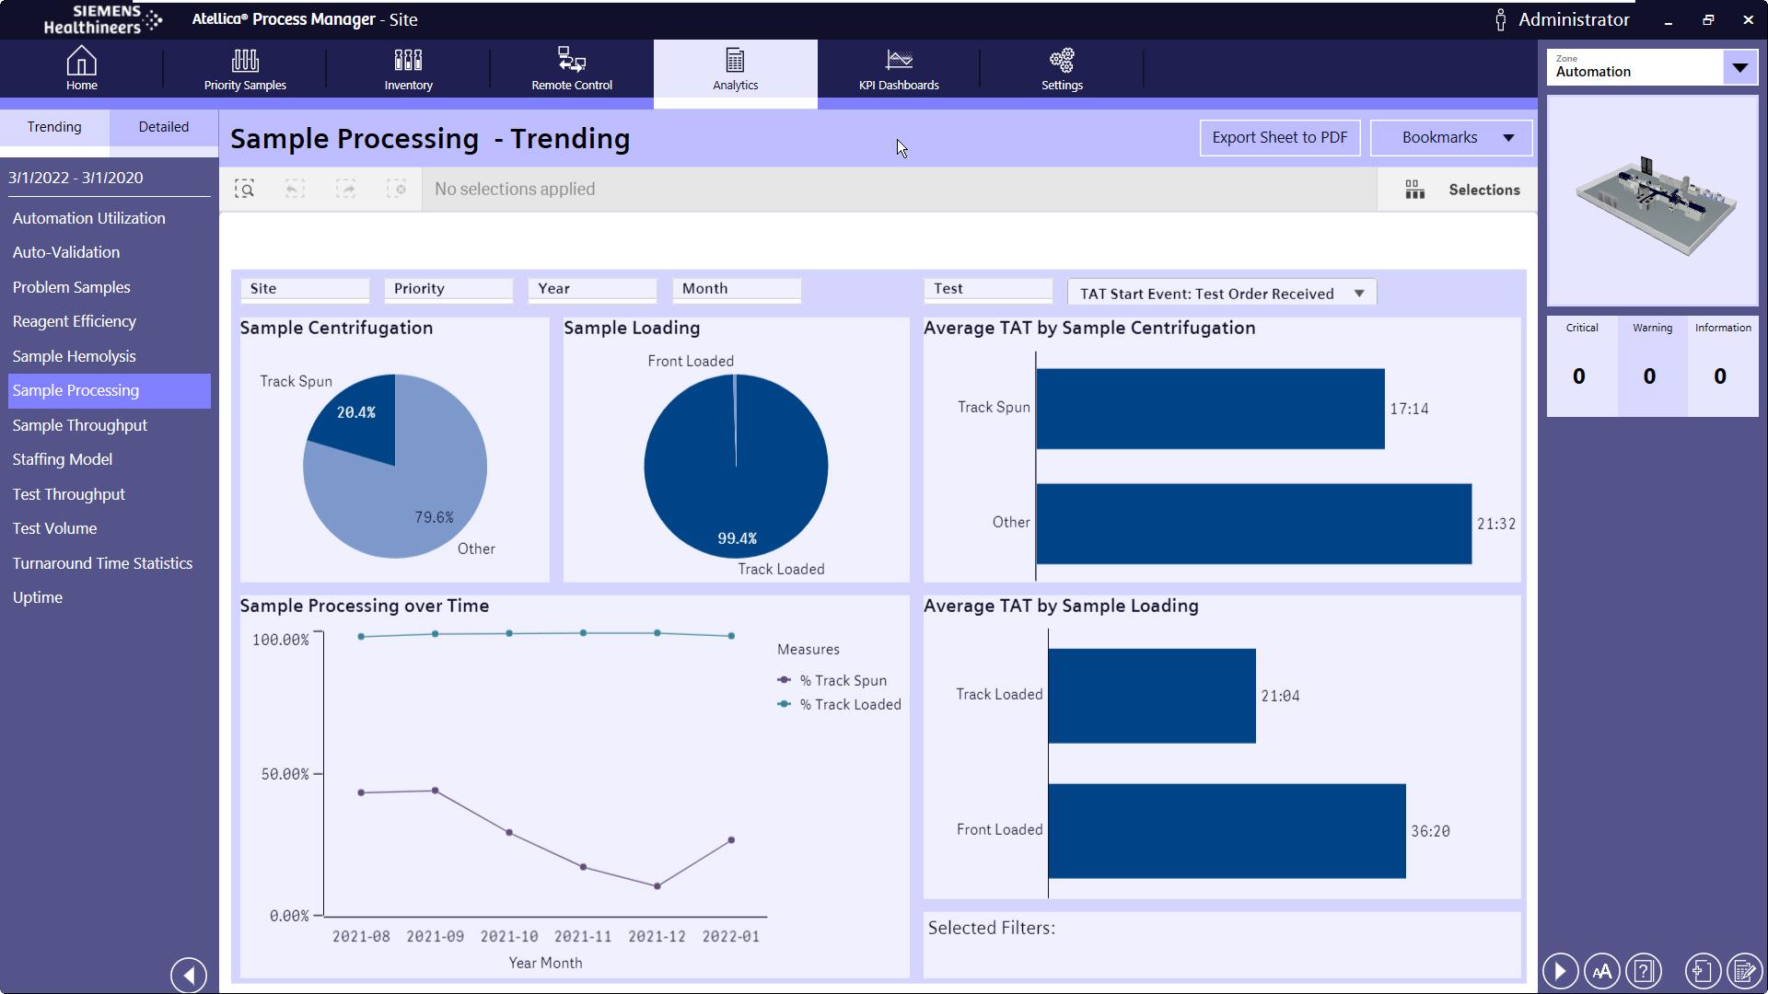Click the font size AA icon
Image resolution: width=1768 pixels, height=994 pixels.
[1602, 971]
